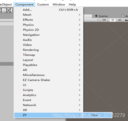The image size is (128, 121).
Task: Open the GameObject menu
Action: [x=6, y=4]
